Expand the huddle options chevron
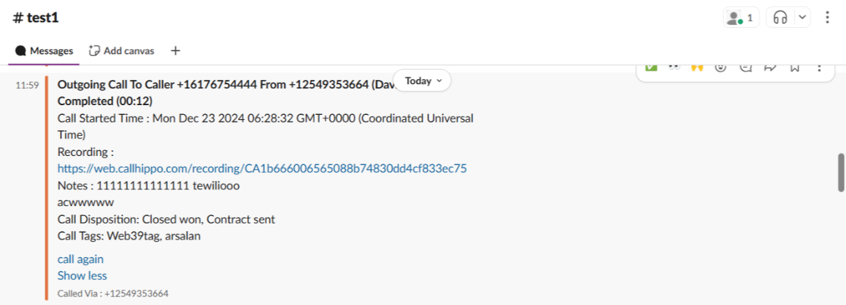 point(802,17)
